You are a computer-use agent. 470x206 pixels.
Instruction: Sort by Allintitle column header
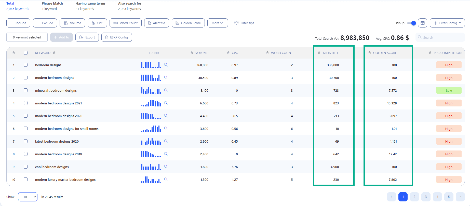pos(319,53)
